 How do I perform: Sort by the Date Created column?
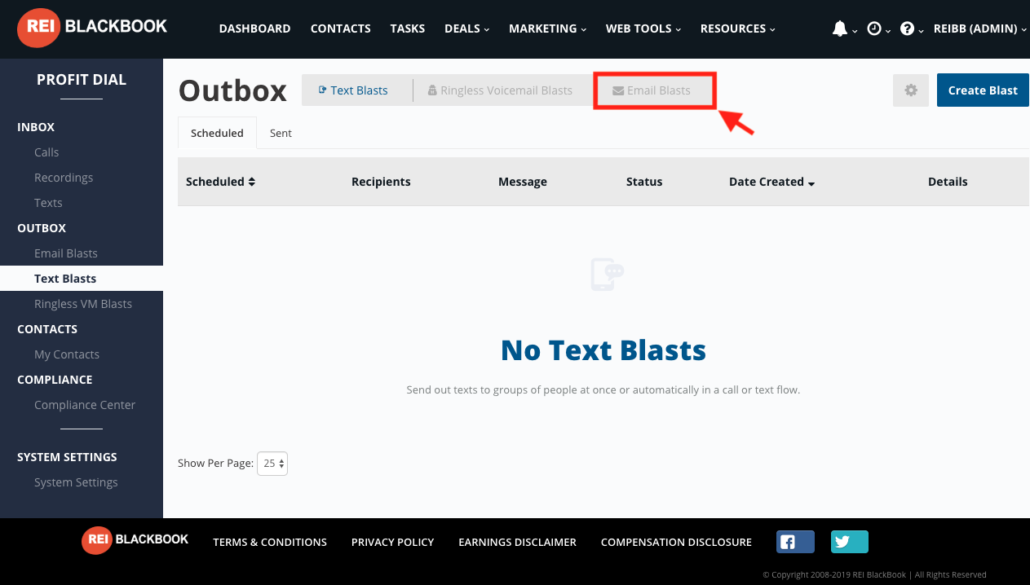(771, 182)
